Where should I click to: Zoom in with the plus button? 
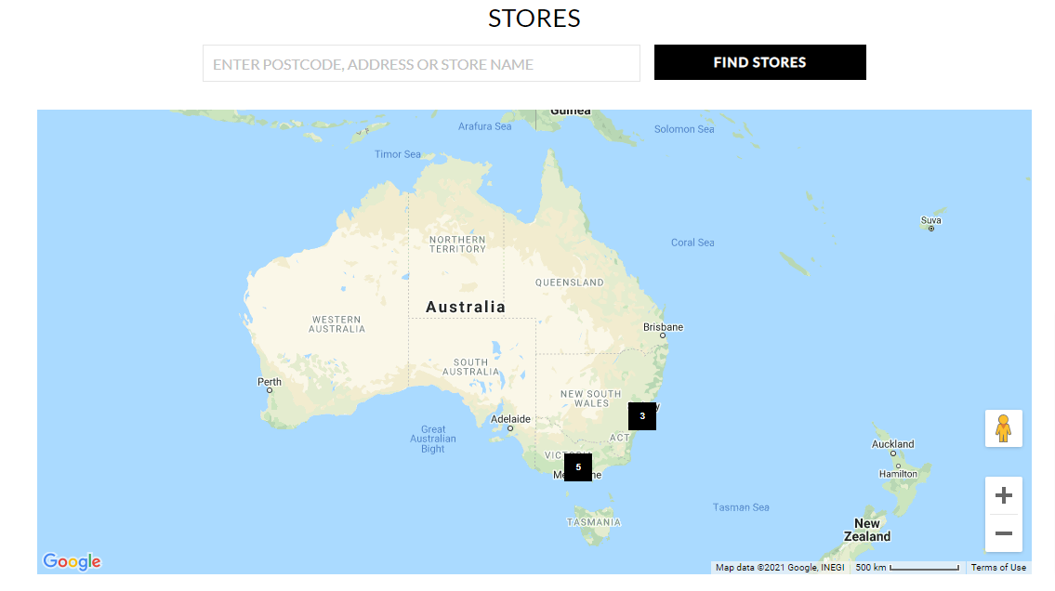1003,495
